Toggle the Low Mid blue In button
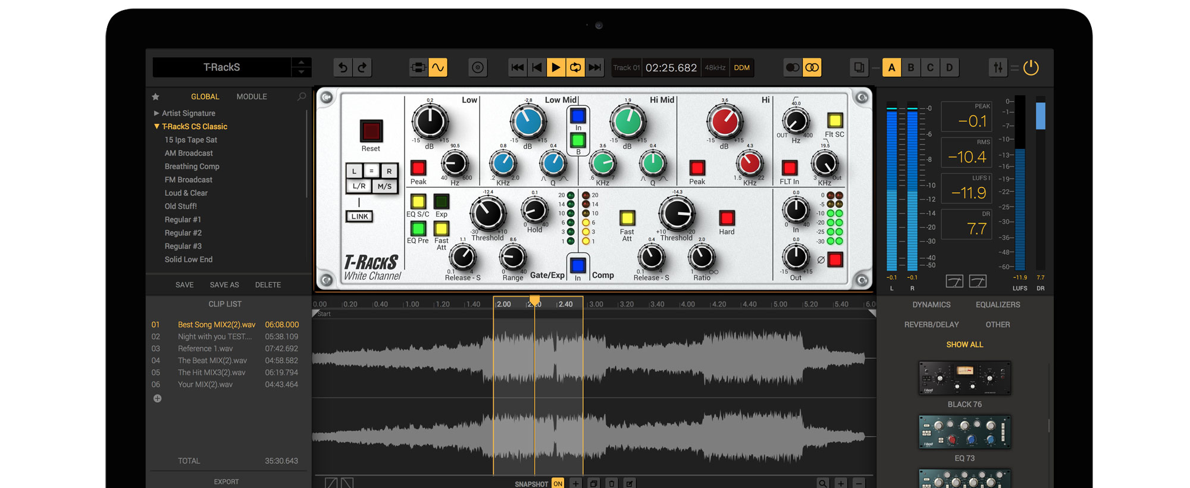The image size is (1190, 488). [x=577, y=115]
